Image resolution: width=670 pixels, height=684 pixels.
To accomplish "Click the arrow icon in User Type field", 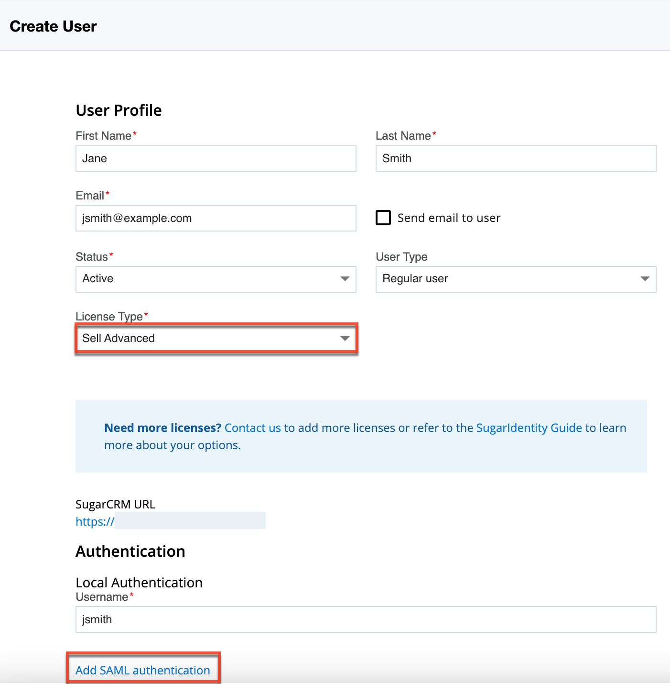I will tap(645, 279).
